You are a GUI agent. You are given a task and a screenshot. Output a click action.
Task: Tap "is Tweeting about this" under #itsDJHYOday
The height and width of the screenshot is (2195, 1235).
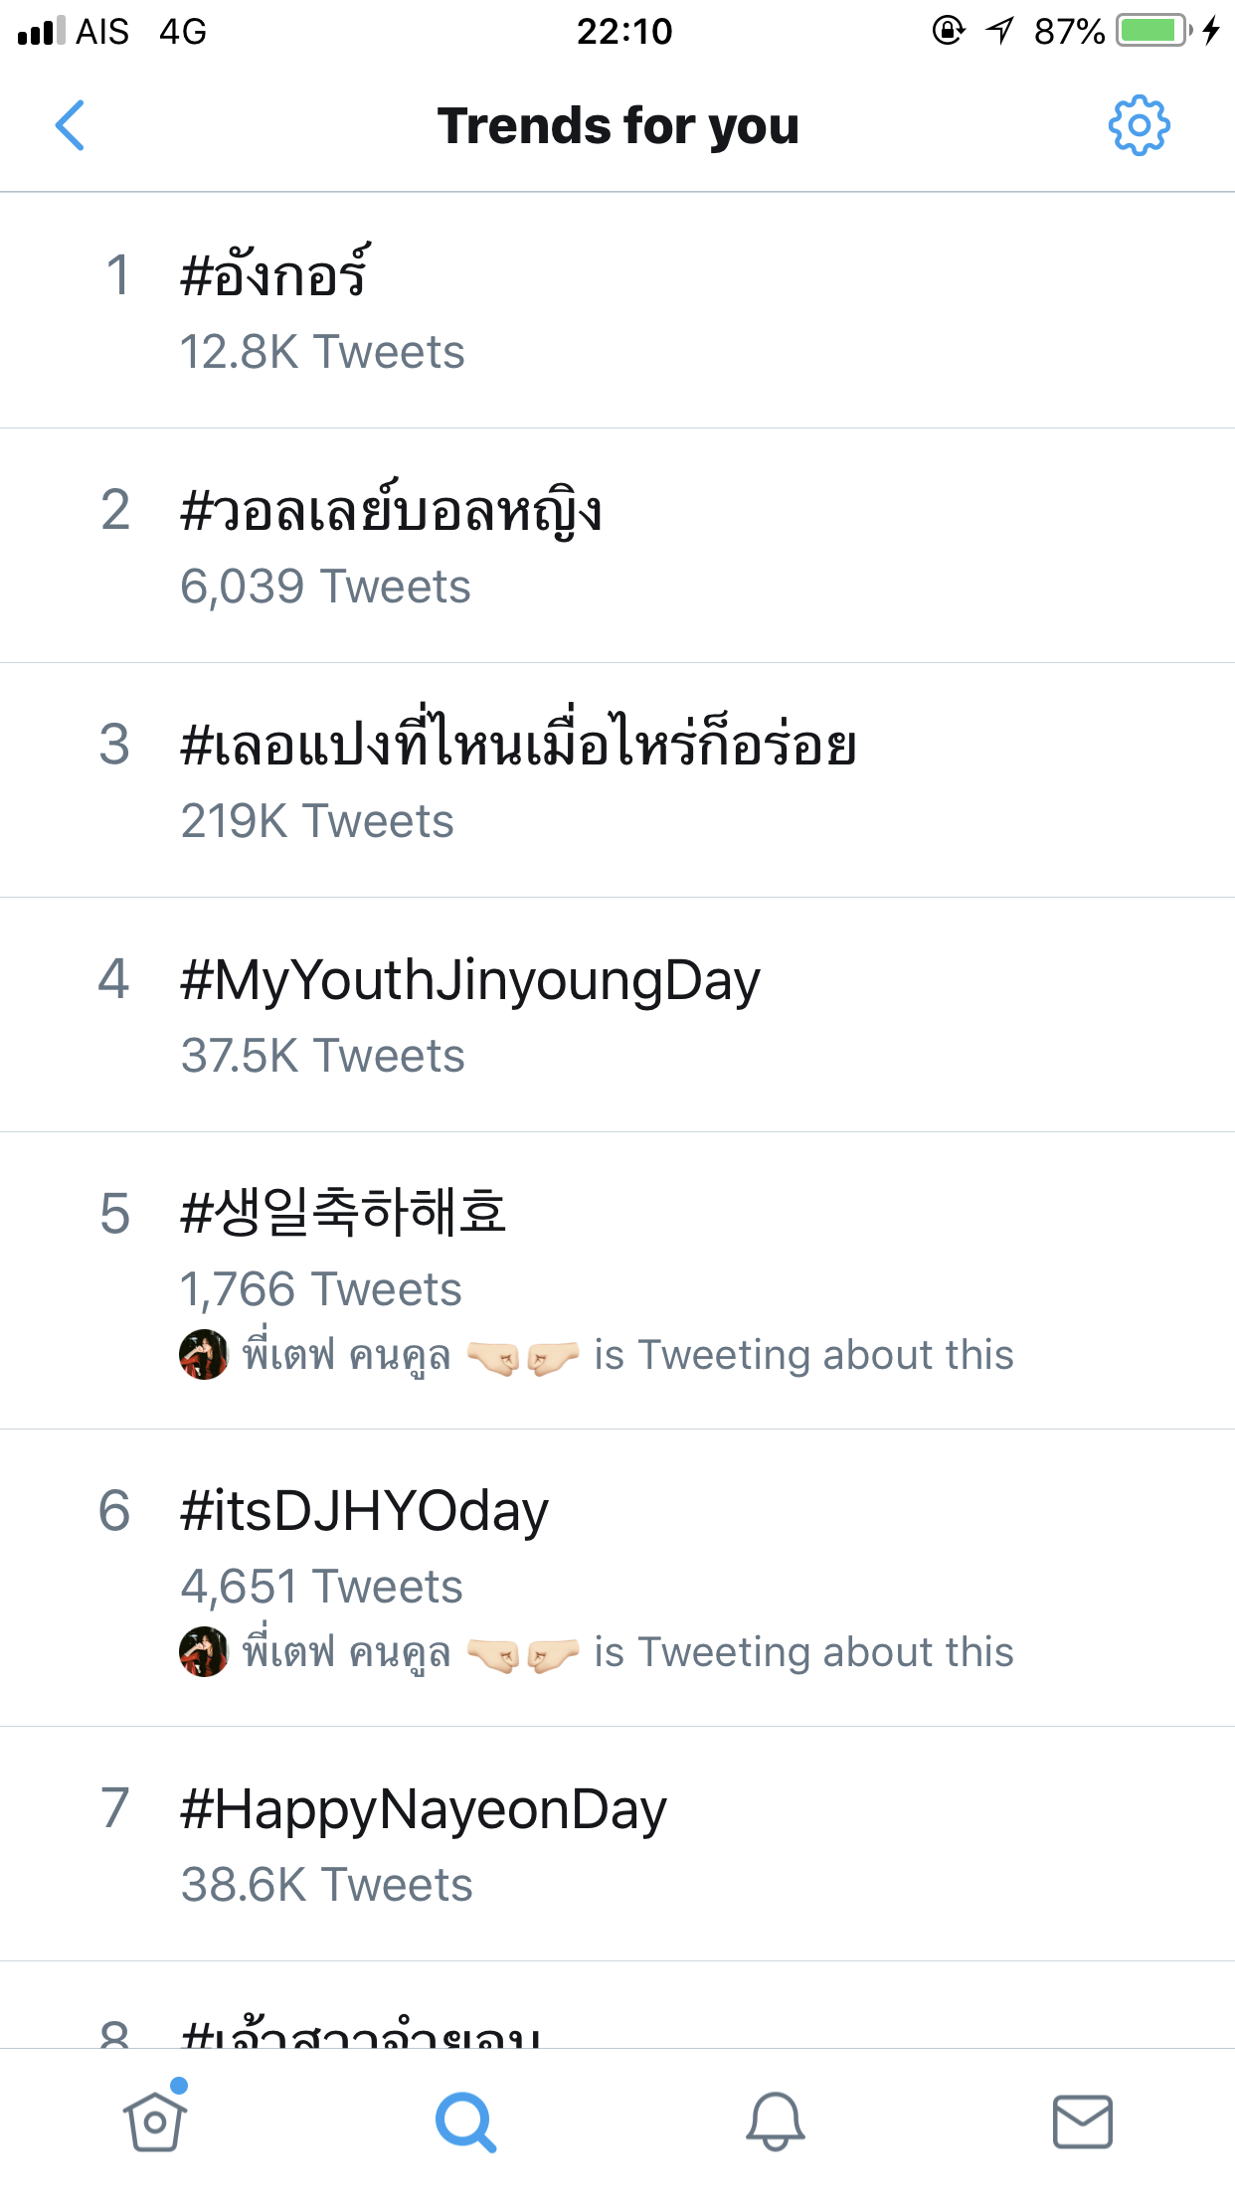pyautogui.click(x=803, y=1652)
